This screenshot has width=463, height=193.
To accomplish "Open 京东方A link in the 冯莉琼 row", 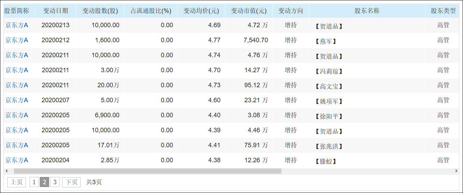I will pyautogui.click(x=17, y=70).
